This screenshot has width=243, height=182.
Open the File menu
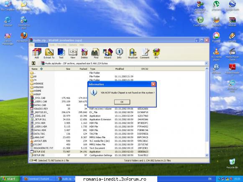pos(31,45)
